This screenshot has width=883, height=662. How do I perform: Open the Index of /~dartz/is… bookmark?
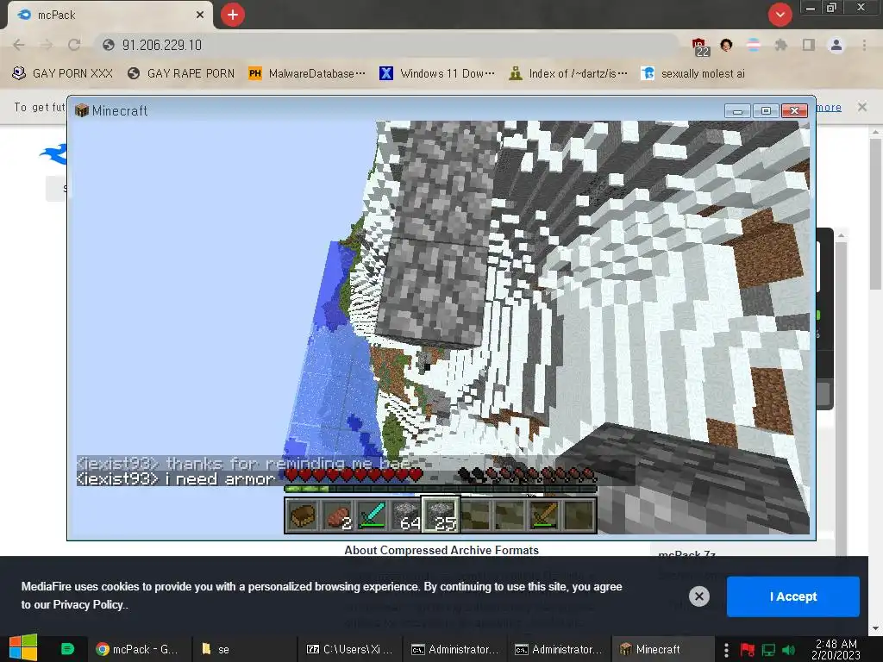coord(568,74)
